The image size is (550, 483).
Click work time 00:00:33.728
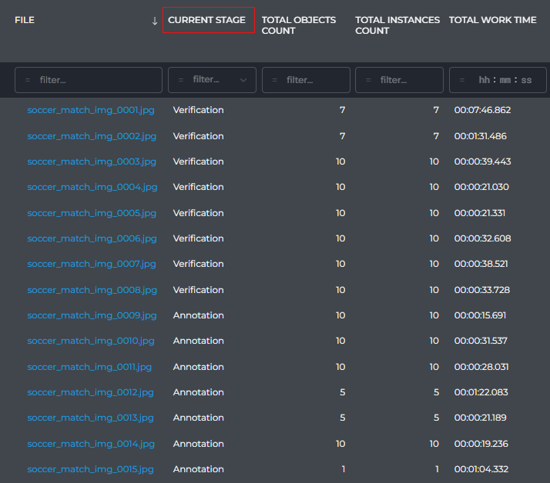point(482,290)
